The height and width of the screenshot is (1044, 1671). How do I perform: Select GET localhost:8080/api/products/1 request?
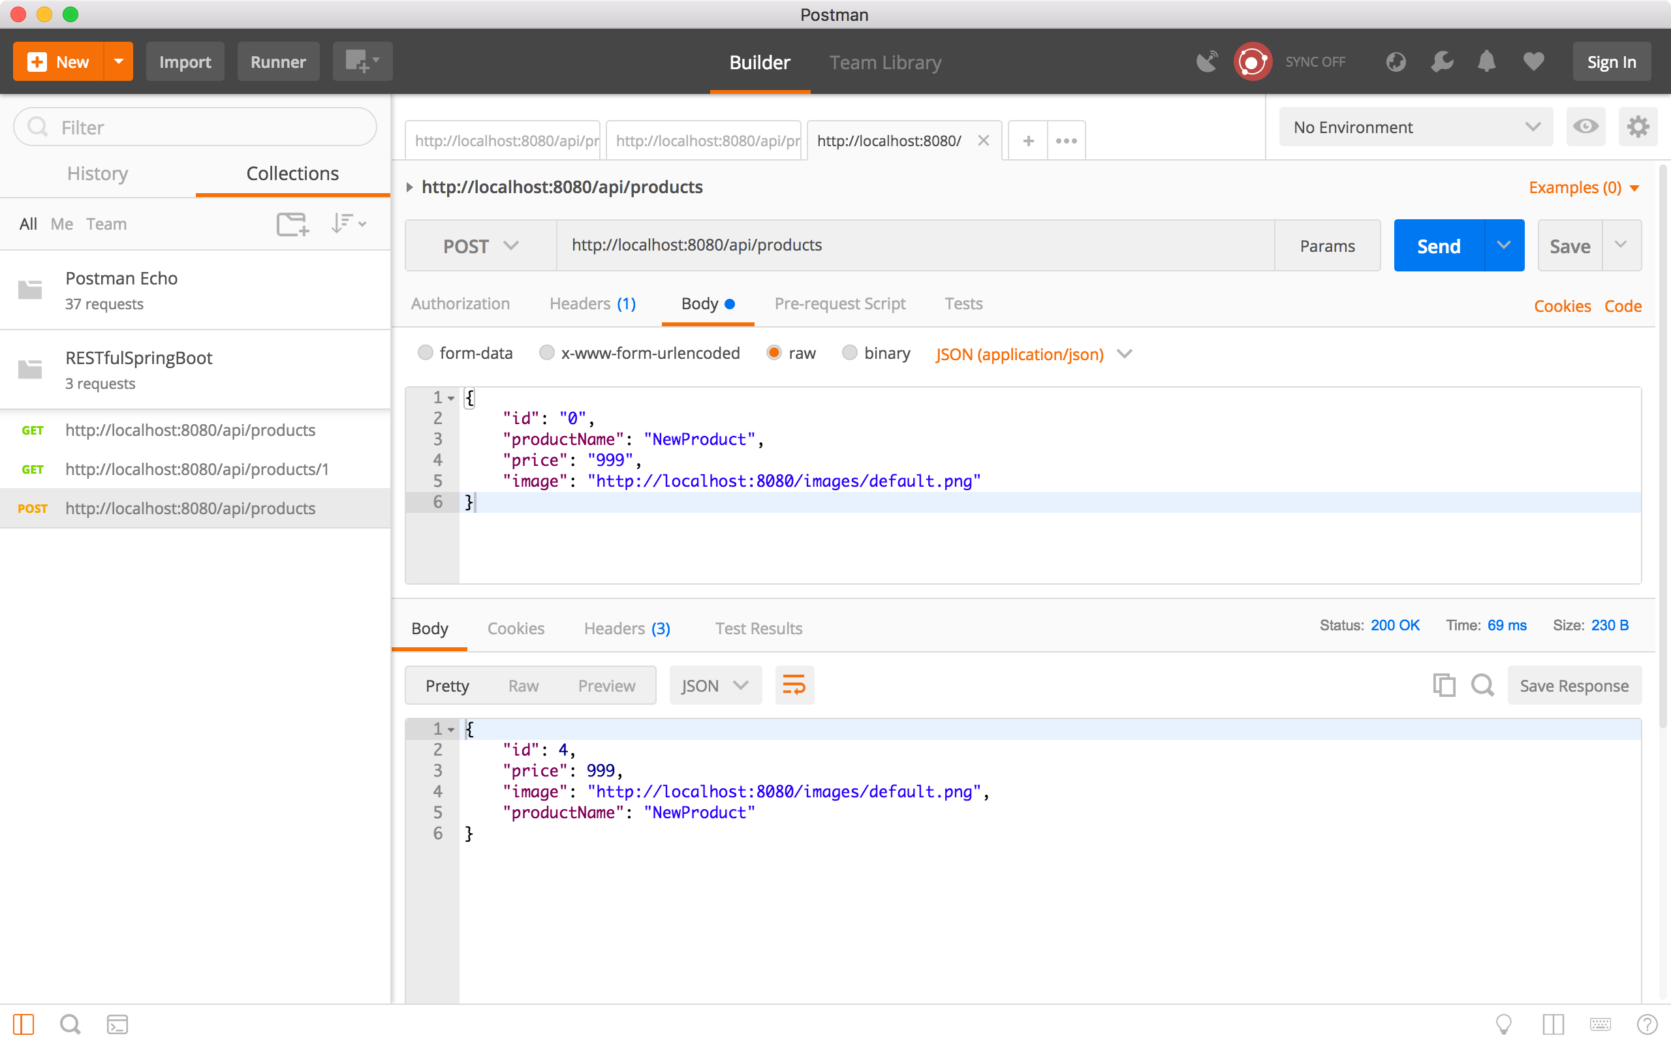point(195,470)
